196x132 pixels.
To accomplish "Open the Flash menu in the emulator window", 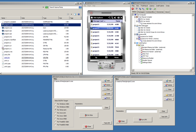I will point(89,6).
